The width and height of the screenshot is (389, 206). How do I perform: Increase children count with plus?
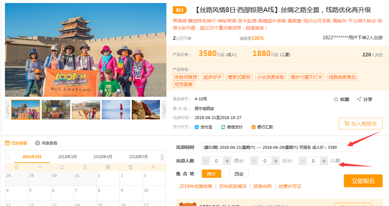point(324,161)
